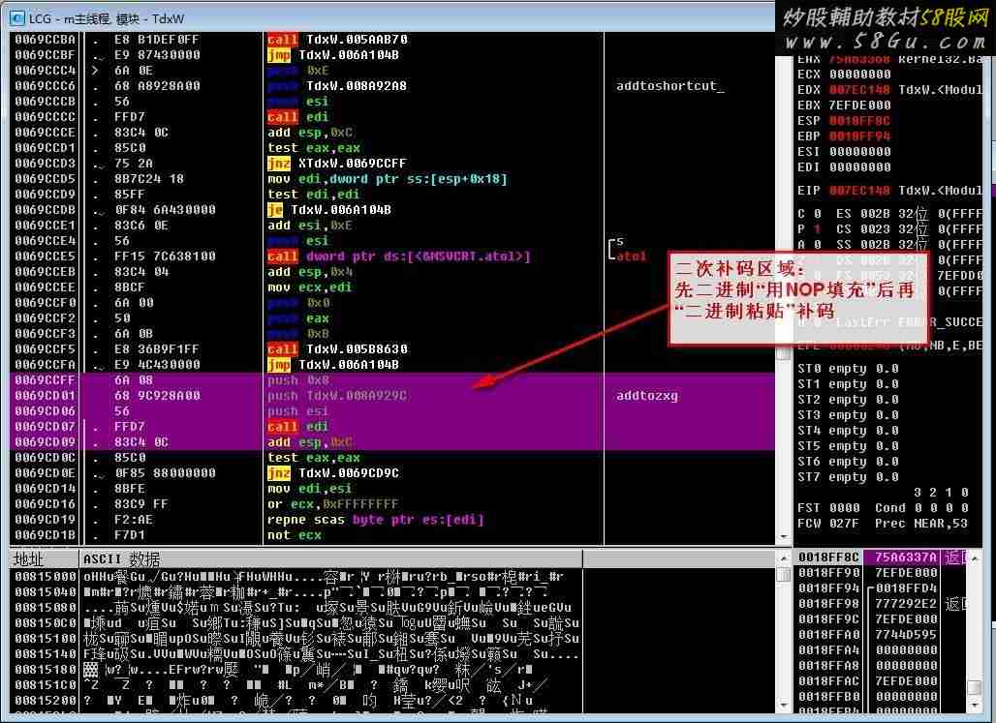
Task: Click the ESP register value 0018FF8C
Action: tap(860, 121)
